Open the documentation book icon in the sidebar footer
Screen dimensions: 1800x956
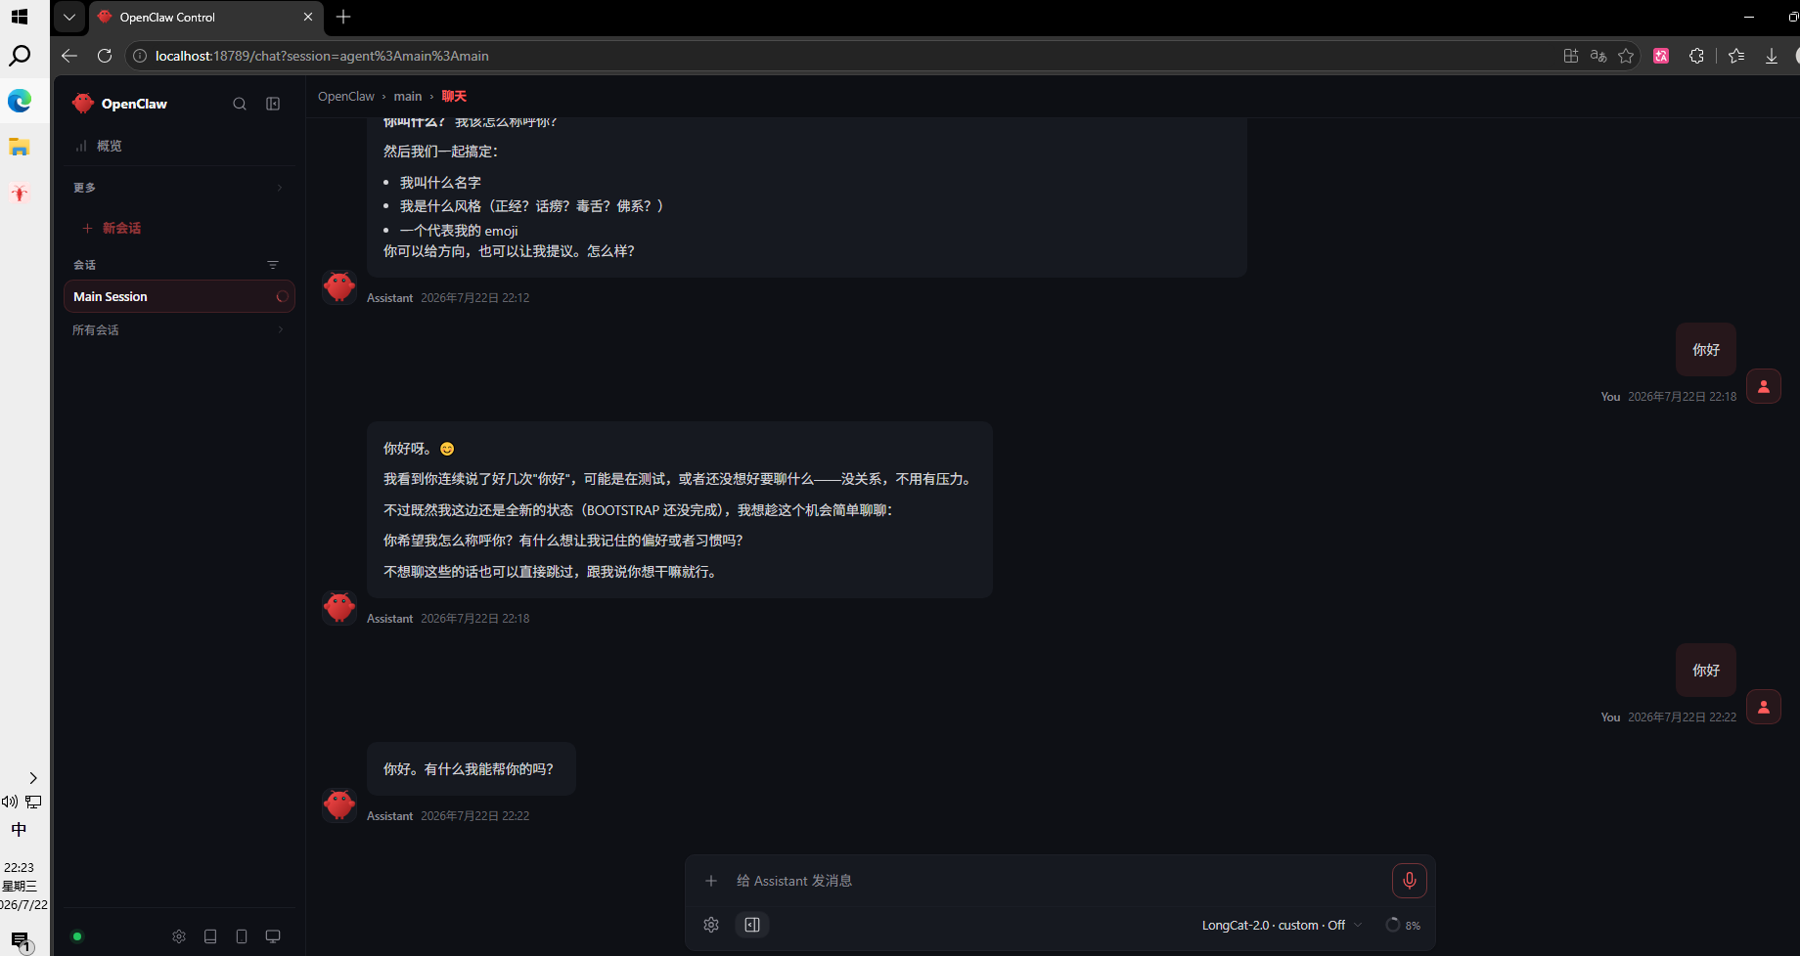(x=210, y=936)
